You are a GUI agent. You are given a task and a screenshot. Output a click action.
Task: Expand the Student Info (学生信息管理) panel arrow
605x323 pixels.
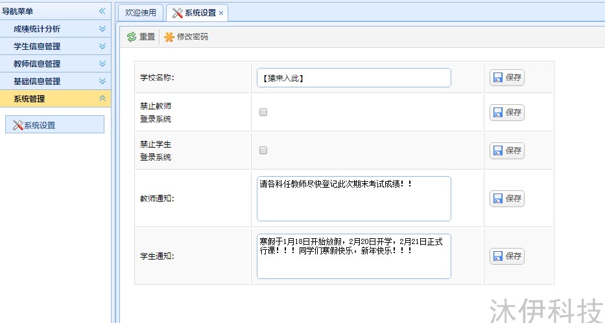pyautogui.click(x=102, y=46)
